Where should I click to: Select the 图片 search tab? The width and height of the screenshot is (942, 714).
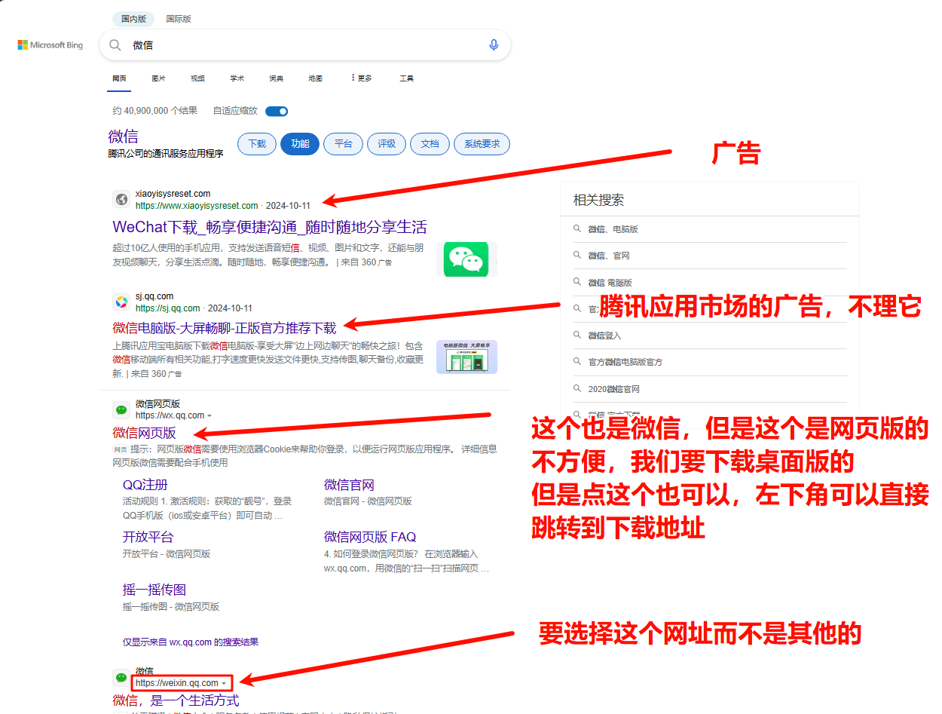(x=158, y=78)
